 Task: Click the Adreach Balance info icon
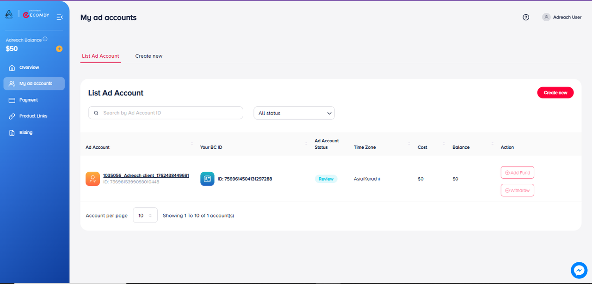(x=45, y=39)
